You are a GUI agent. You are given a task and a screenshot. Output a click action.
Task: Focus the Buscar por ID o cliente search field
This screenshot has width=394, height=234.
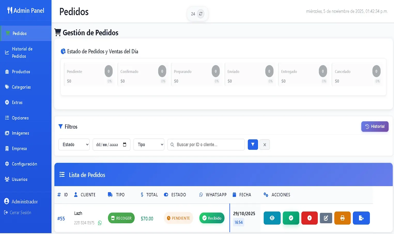pyautogui.click(x=206, y=145)
